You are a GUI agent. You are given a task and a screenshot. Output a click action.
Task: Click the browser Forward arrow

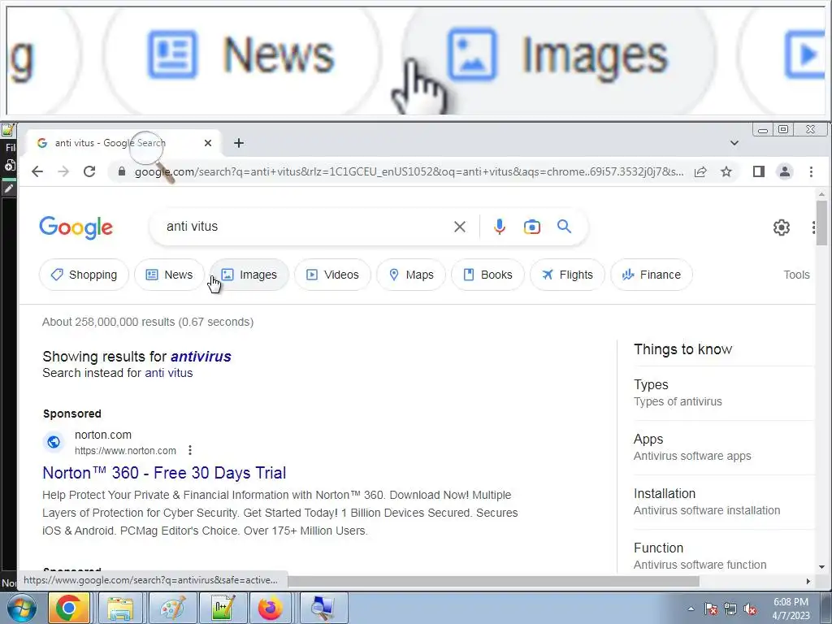point(63,171)
